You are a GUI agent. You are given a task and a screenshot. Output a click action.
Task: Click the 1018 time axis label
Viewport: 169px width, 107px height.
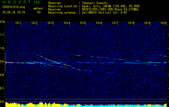(131, 23)
